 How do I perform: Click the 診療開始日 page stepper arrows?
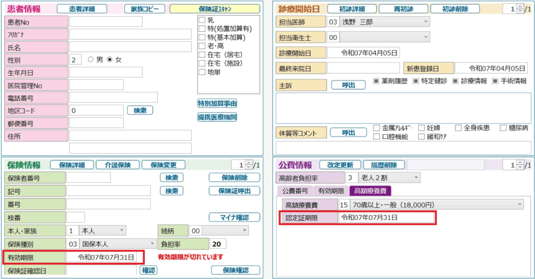coord(520,9)
